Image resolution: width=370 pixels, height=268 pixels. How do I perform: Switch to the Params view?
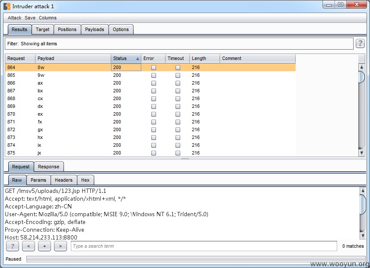click(38, 180)
